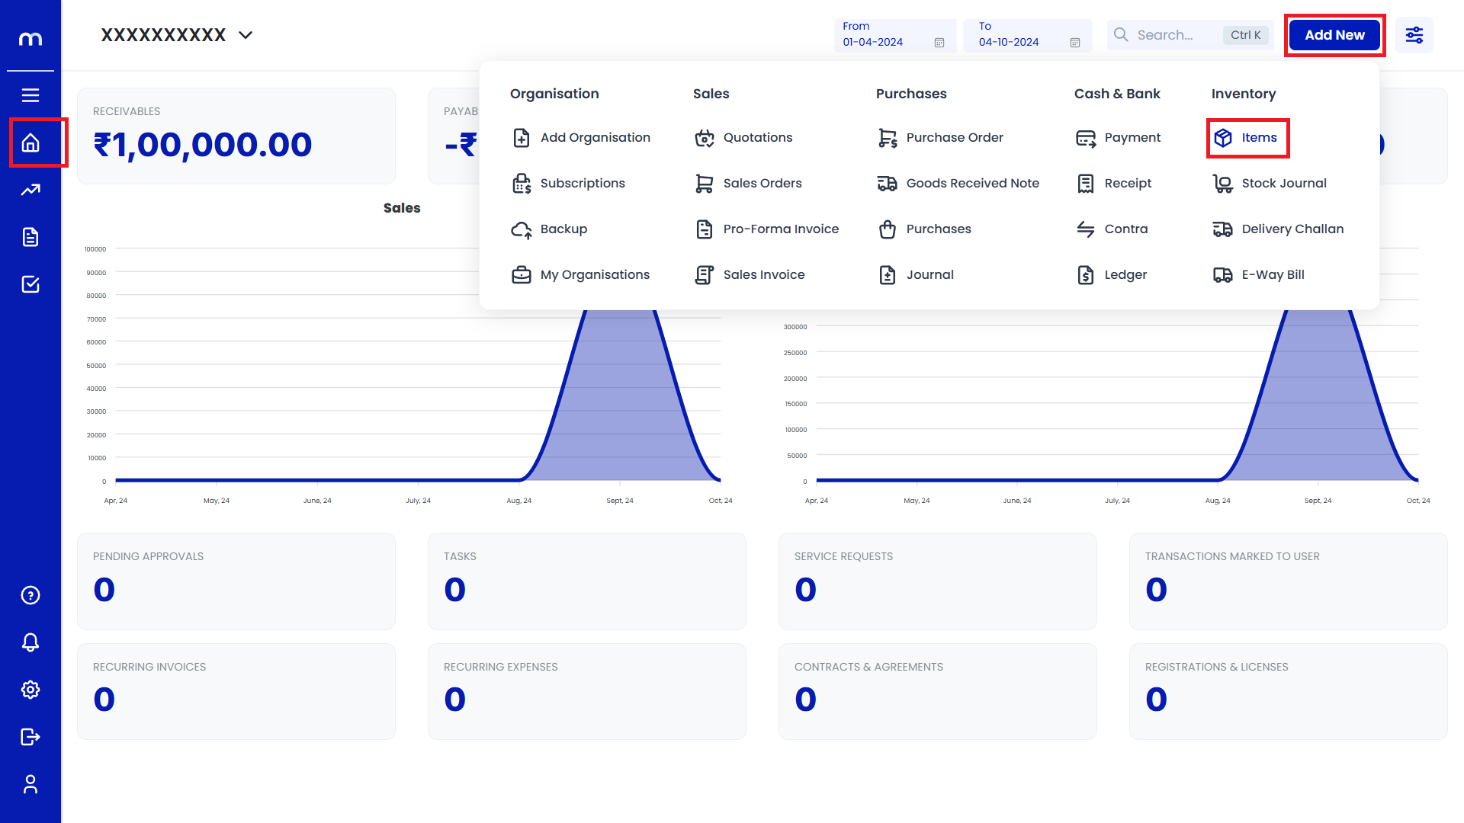Expand the organisation name dropdown
The image size is (1464, 823).
[246, 35]
